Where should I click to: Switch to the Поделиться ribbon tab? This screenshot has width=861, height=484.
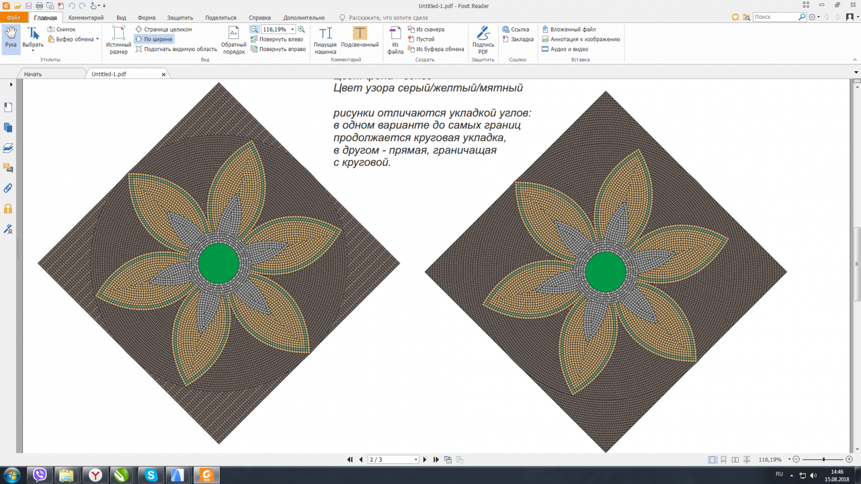pyautogui.click(x=220, y=18)
